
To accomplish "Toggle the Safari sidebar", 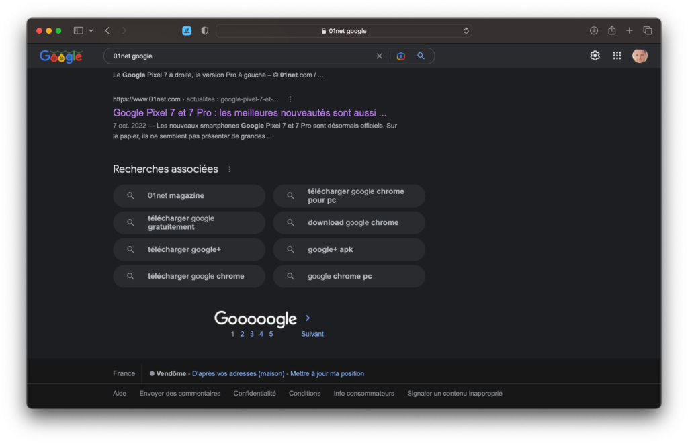I will [78, 30].
